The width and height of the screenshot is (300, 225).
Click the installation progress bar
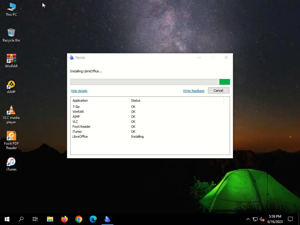150,82
